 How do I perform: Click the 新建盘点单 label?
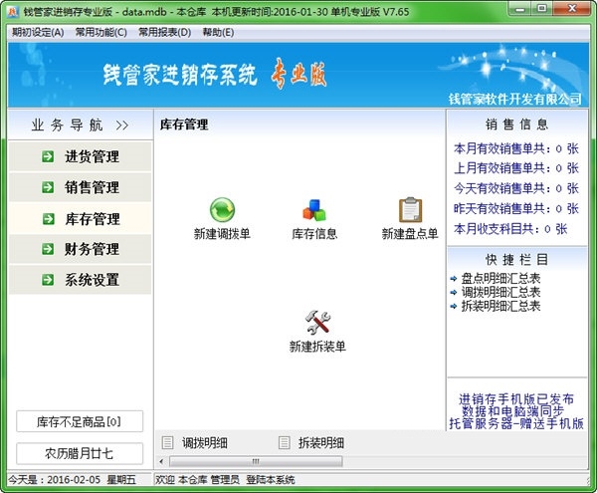410,233
